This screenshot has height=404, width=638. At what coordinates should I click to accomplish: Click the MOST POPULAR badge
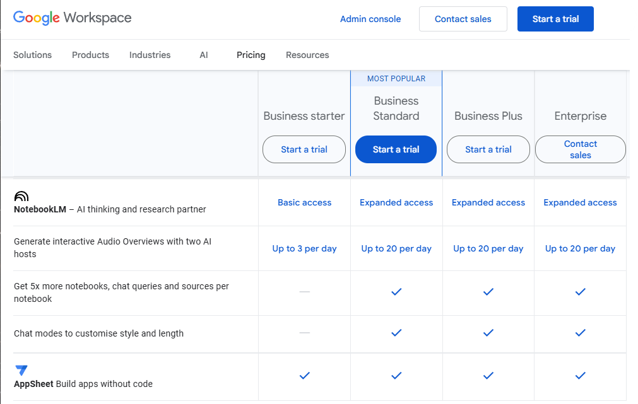(396, 78)
